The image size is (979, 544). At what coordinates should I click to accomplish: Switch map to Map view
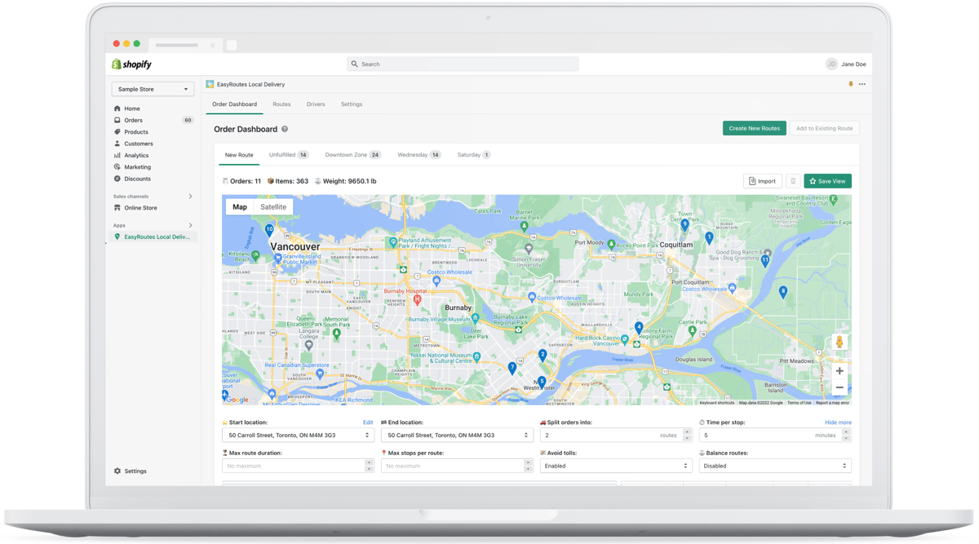coord(239,207)
